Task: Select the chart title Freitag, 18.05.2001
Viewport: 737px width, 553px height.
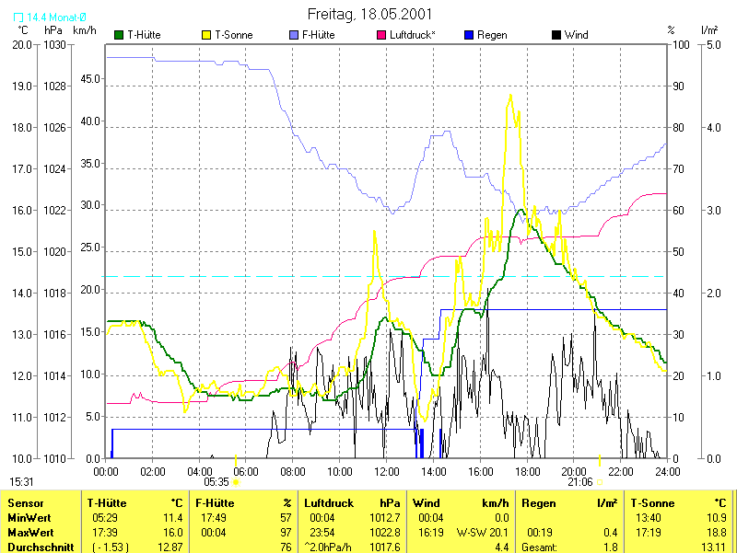Action: point(368,15)
